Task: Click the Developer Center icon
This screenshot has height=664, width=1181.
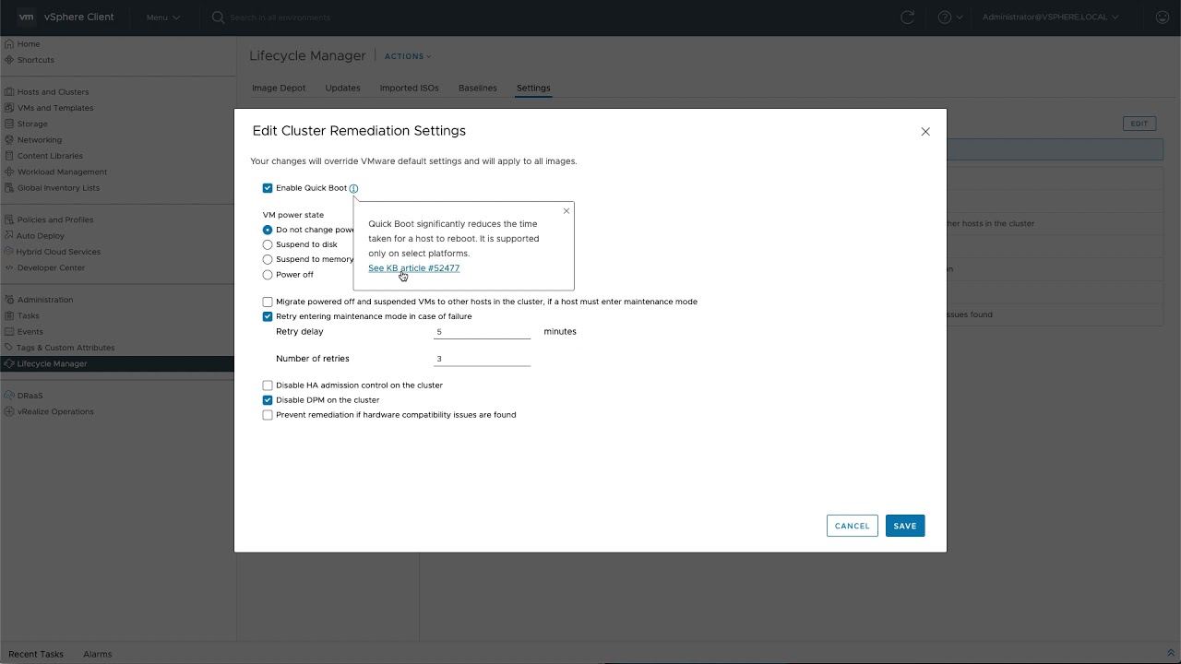Action: point(9,267)
